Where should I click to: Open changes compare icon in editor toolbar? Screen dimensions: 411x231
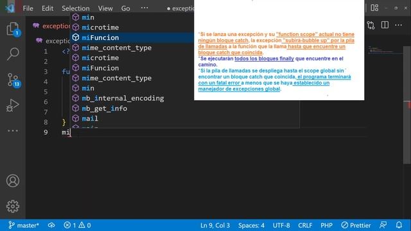click(x=371, y=25)
